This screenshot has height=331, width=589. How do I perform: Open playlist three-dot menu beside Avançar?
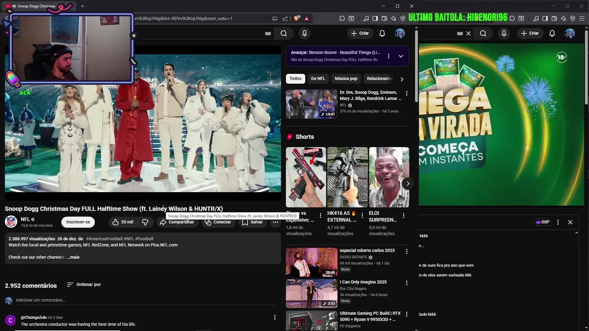(388, 56)
